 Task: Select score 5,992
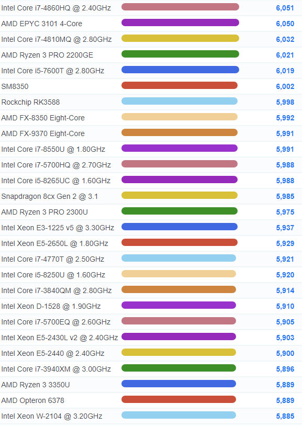tap(285, 118)
